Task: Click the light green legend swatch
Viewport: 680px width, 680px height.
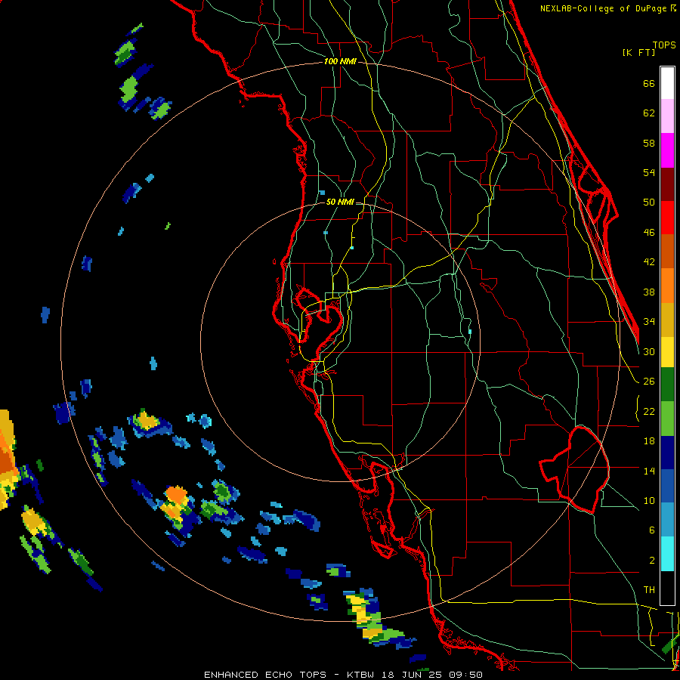Action: (x=667, y=419)
